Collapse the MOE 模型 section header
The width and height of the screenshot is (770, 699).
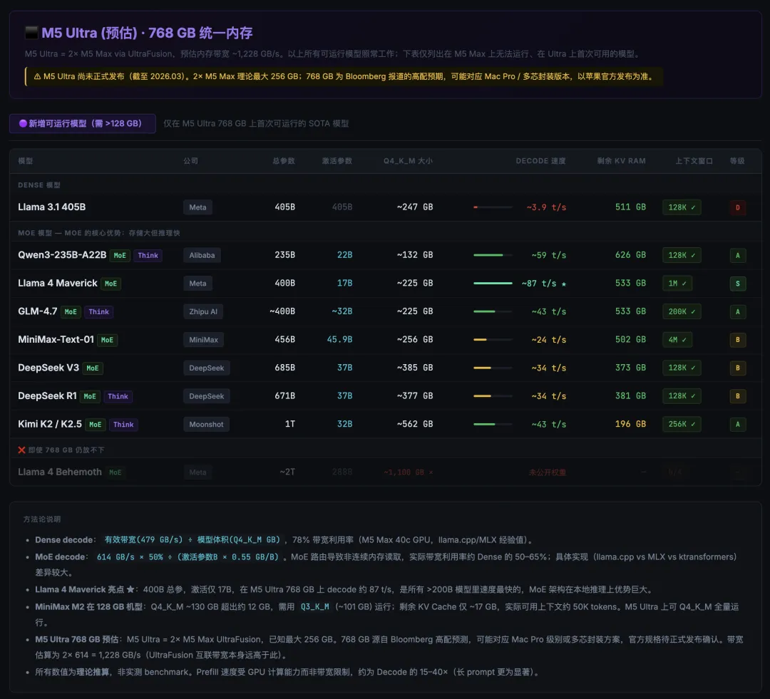pyautogui.click(x=99, y=233)
